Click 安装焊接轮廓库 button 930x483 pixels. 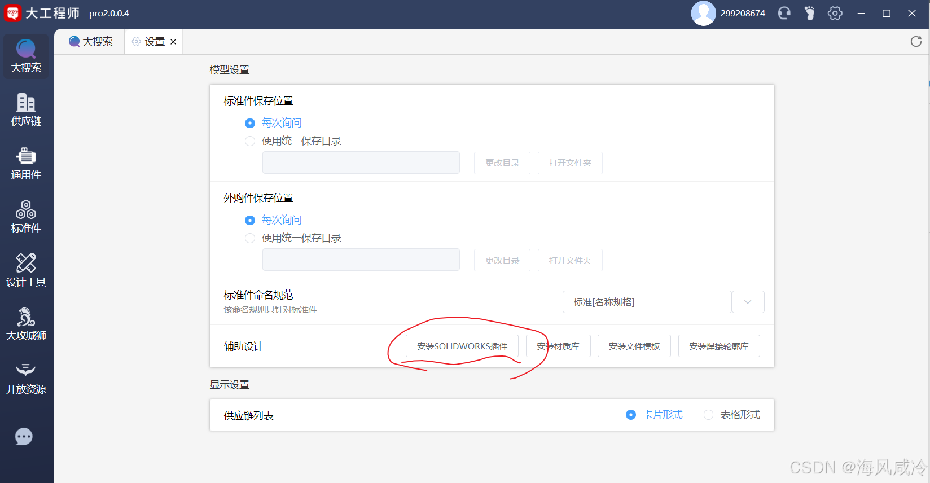coord(719,346)
